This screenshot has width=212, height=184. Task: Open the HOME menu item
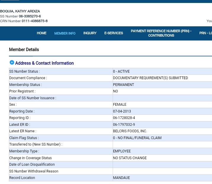pyautogui.click(x=41, y=33)
